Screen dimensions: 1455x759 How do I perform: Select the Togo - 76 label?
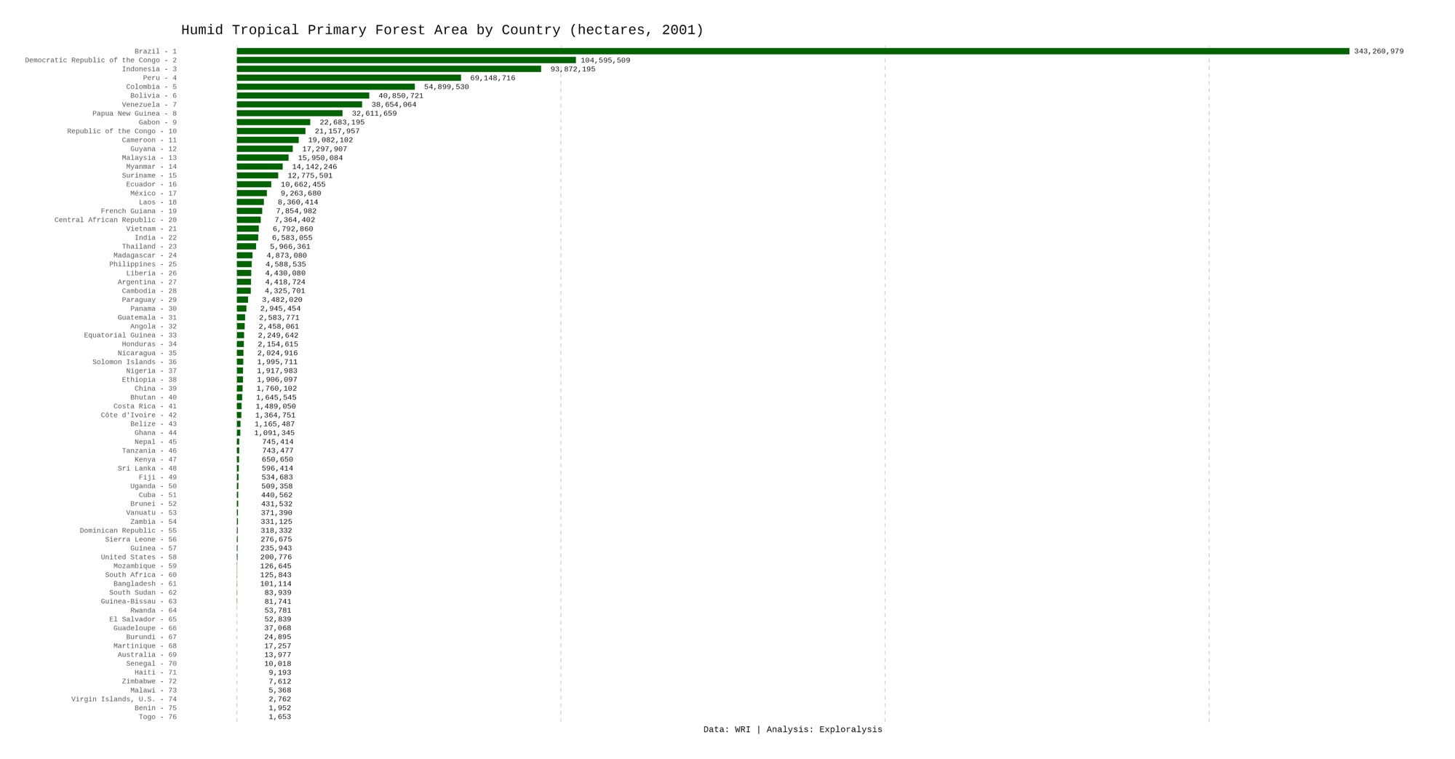(158, 717)
